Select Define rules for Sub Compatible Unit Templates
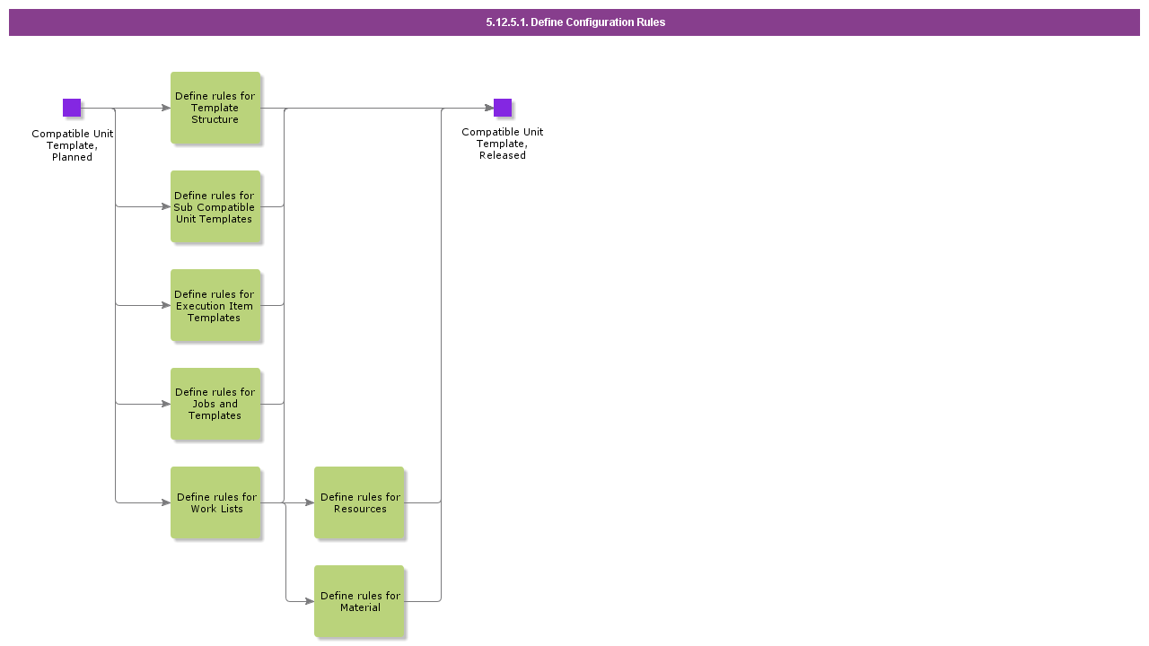1149x646 pixels. [x=215, y=206]
